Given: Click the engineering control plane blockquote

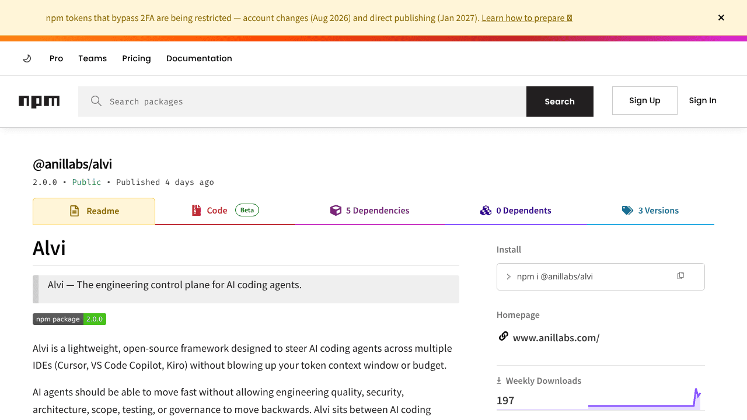Looking at the screenshot, I should coord(246,289).
